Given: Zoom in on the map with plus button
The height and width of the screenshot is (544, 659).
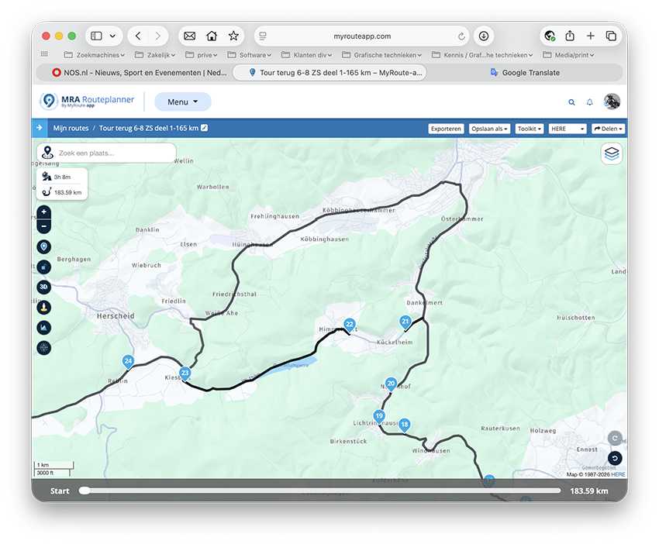Looking at the screenshot, I should coord(43,212).
